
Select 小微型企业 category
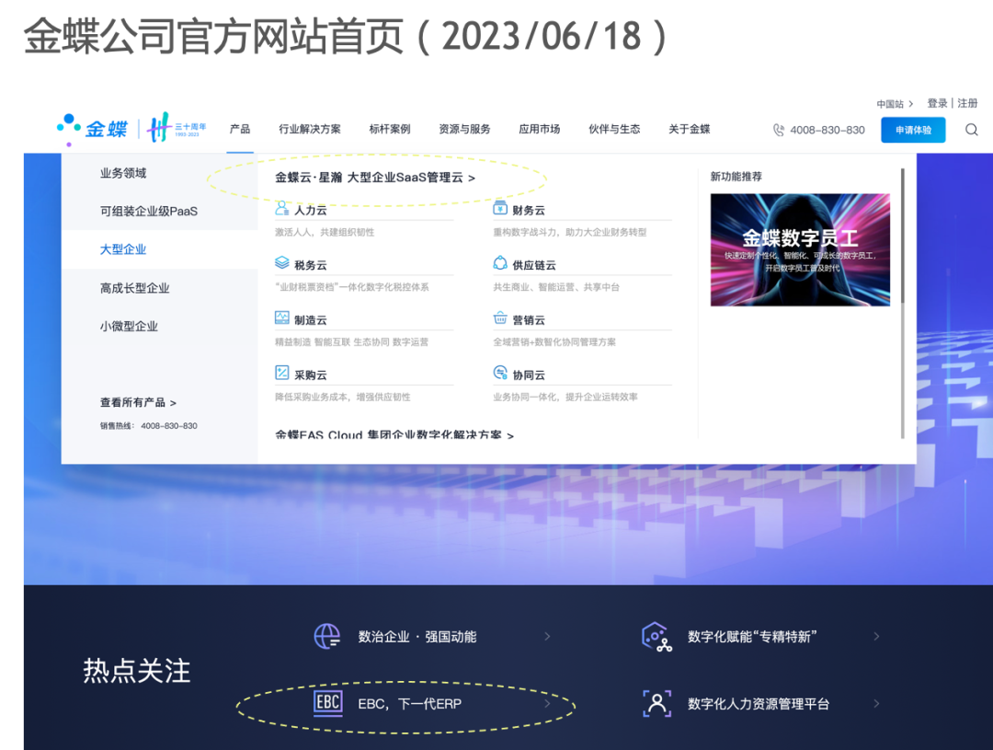tap(129, 326)
